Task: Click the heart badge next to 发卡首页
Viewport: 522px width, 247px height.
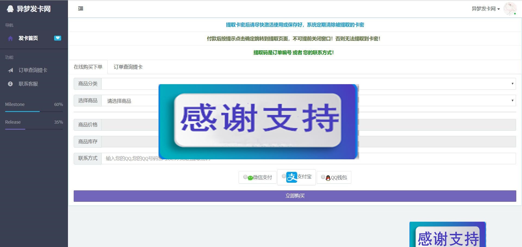Action: pos(57,38)
